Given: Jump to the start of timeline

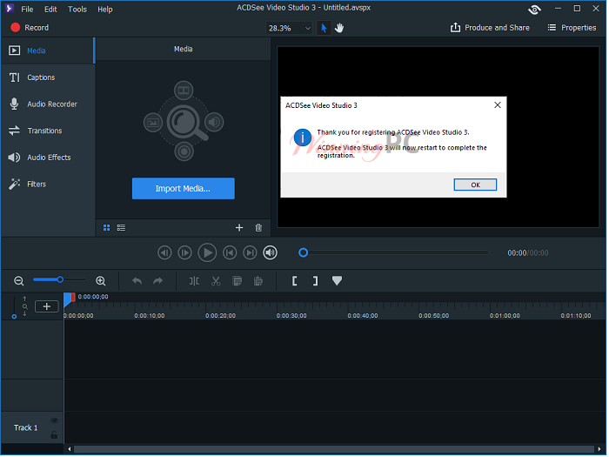Looking at the screenshot, I should pos(230,253).
